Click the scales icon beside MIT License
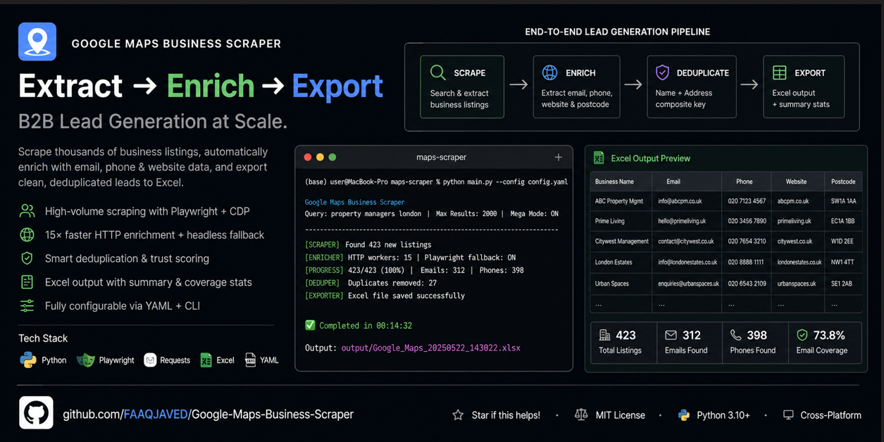The width and height of the screenshot is (884, 442). (581, 415)
